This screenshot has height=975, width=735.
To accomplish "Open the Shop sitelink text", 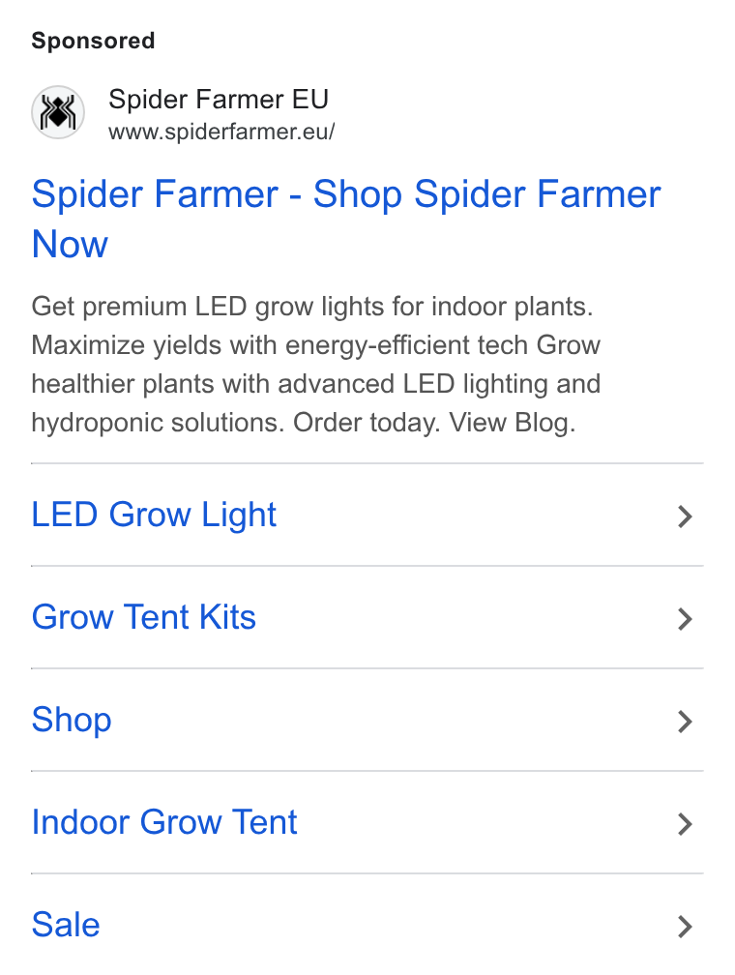I will 72,720.
